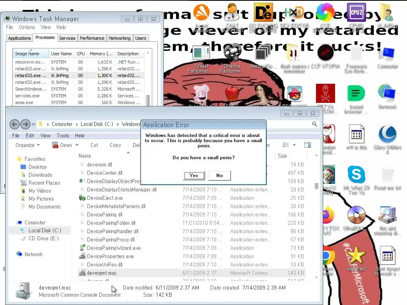The height and width of the screenshot is (305, 407).
Task: Expand the Open button dropdown arrow
Action: point(77,145)
